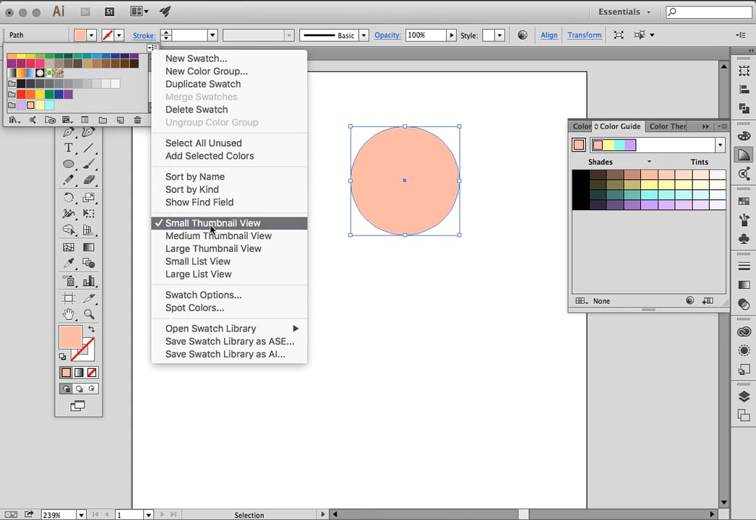756x520 pixels.
Task: Switch to Gradient fill mode below the swatches
Action: (x=79, y=373)
